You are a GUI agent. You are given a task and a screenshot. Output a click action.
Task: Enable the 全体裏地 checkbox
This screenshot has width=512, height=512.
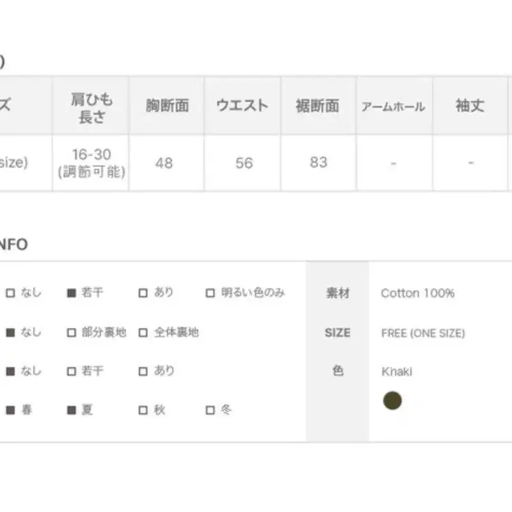pyautogui.click(x=143, y=332)
